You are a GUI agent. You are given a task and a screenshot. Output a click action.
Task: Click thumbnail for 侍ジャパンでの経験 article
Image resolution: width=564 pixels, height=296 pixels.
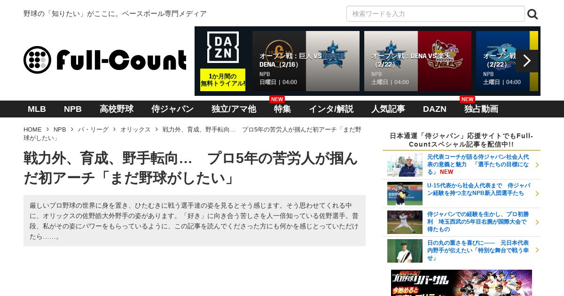405,222
